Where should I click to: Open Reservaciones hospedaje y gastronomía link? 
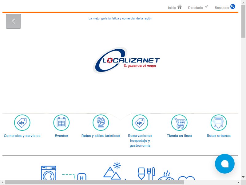140,141
